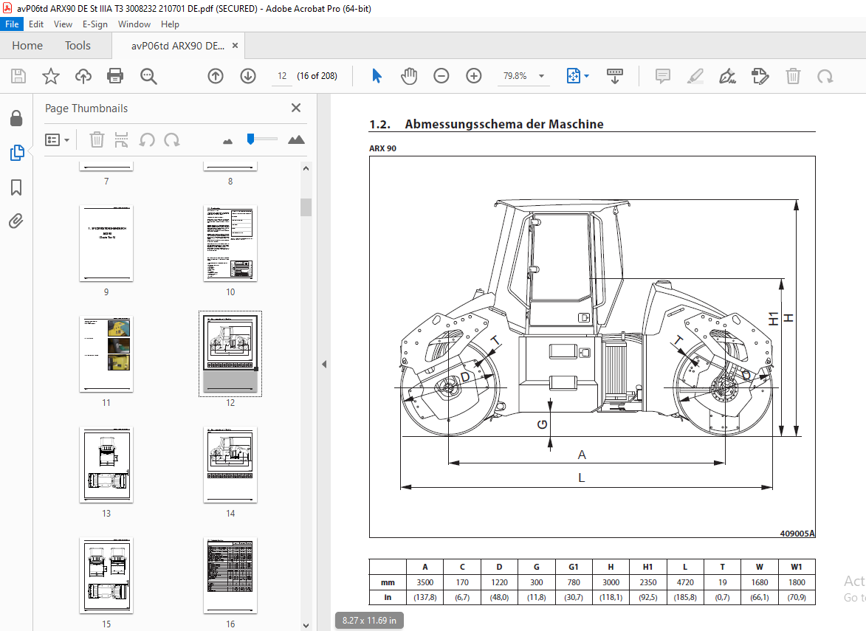Viewport: 866px width, 631px height.
Task: Switch to the Tools tab
Action: 78,45
